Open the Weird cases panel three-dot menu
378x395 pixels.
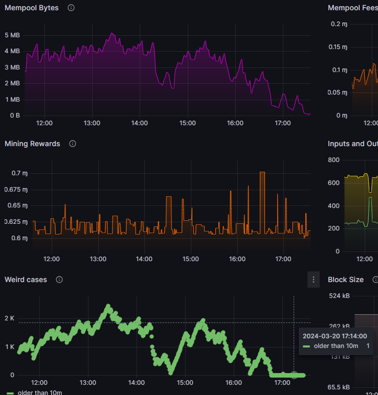pyautogui.click(x=314, y=280)
